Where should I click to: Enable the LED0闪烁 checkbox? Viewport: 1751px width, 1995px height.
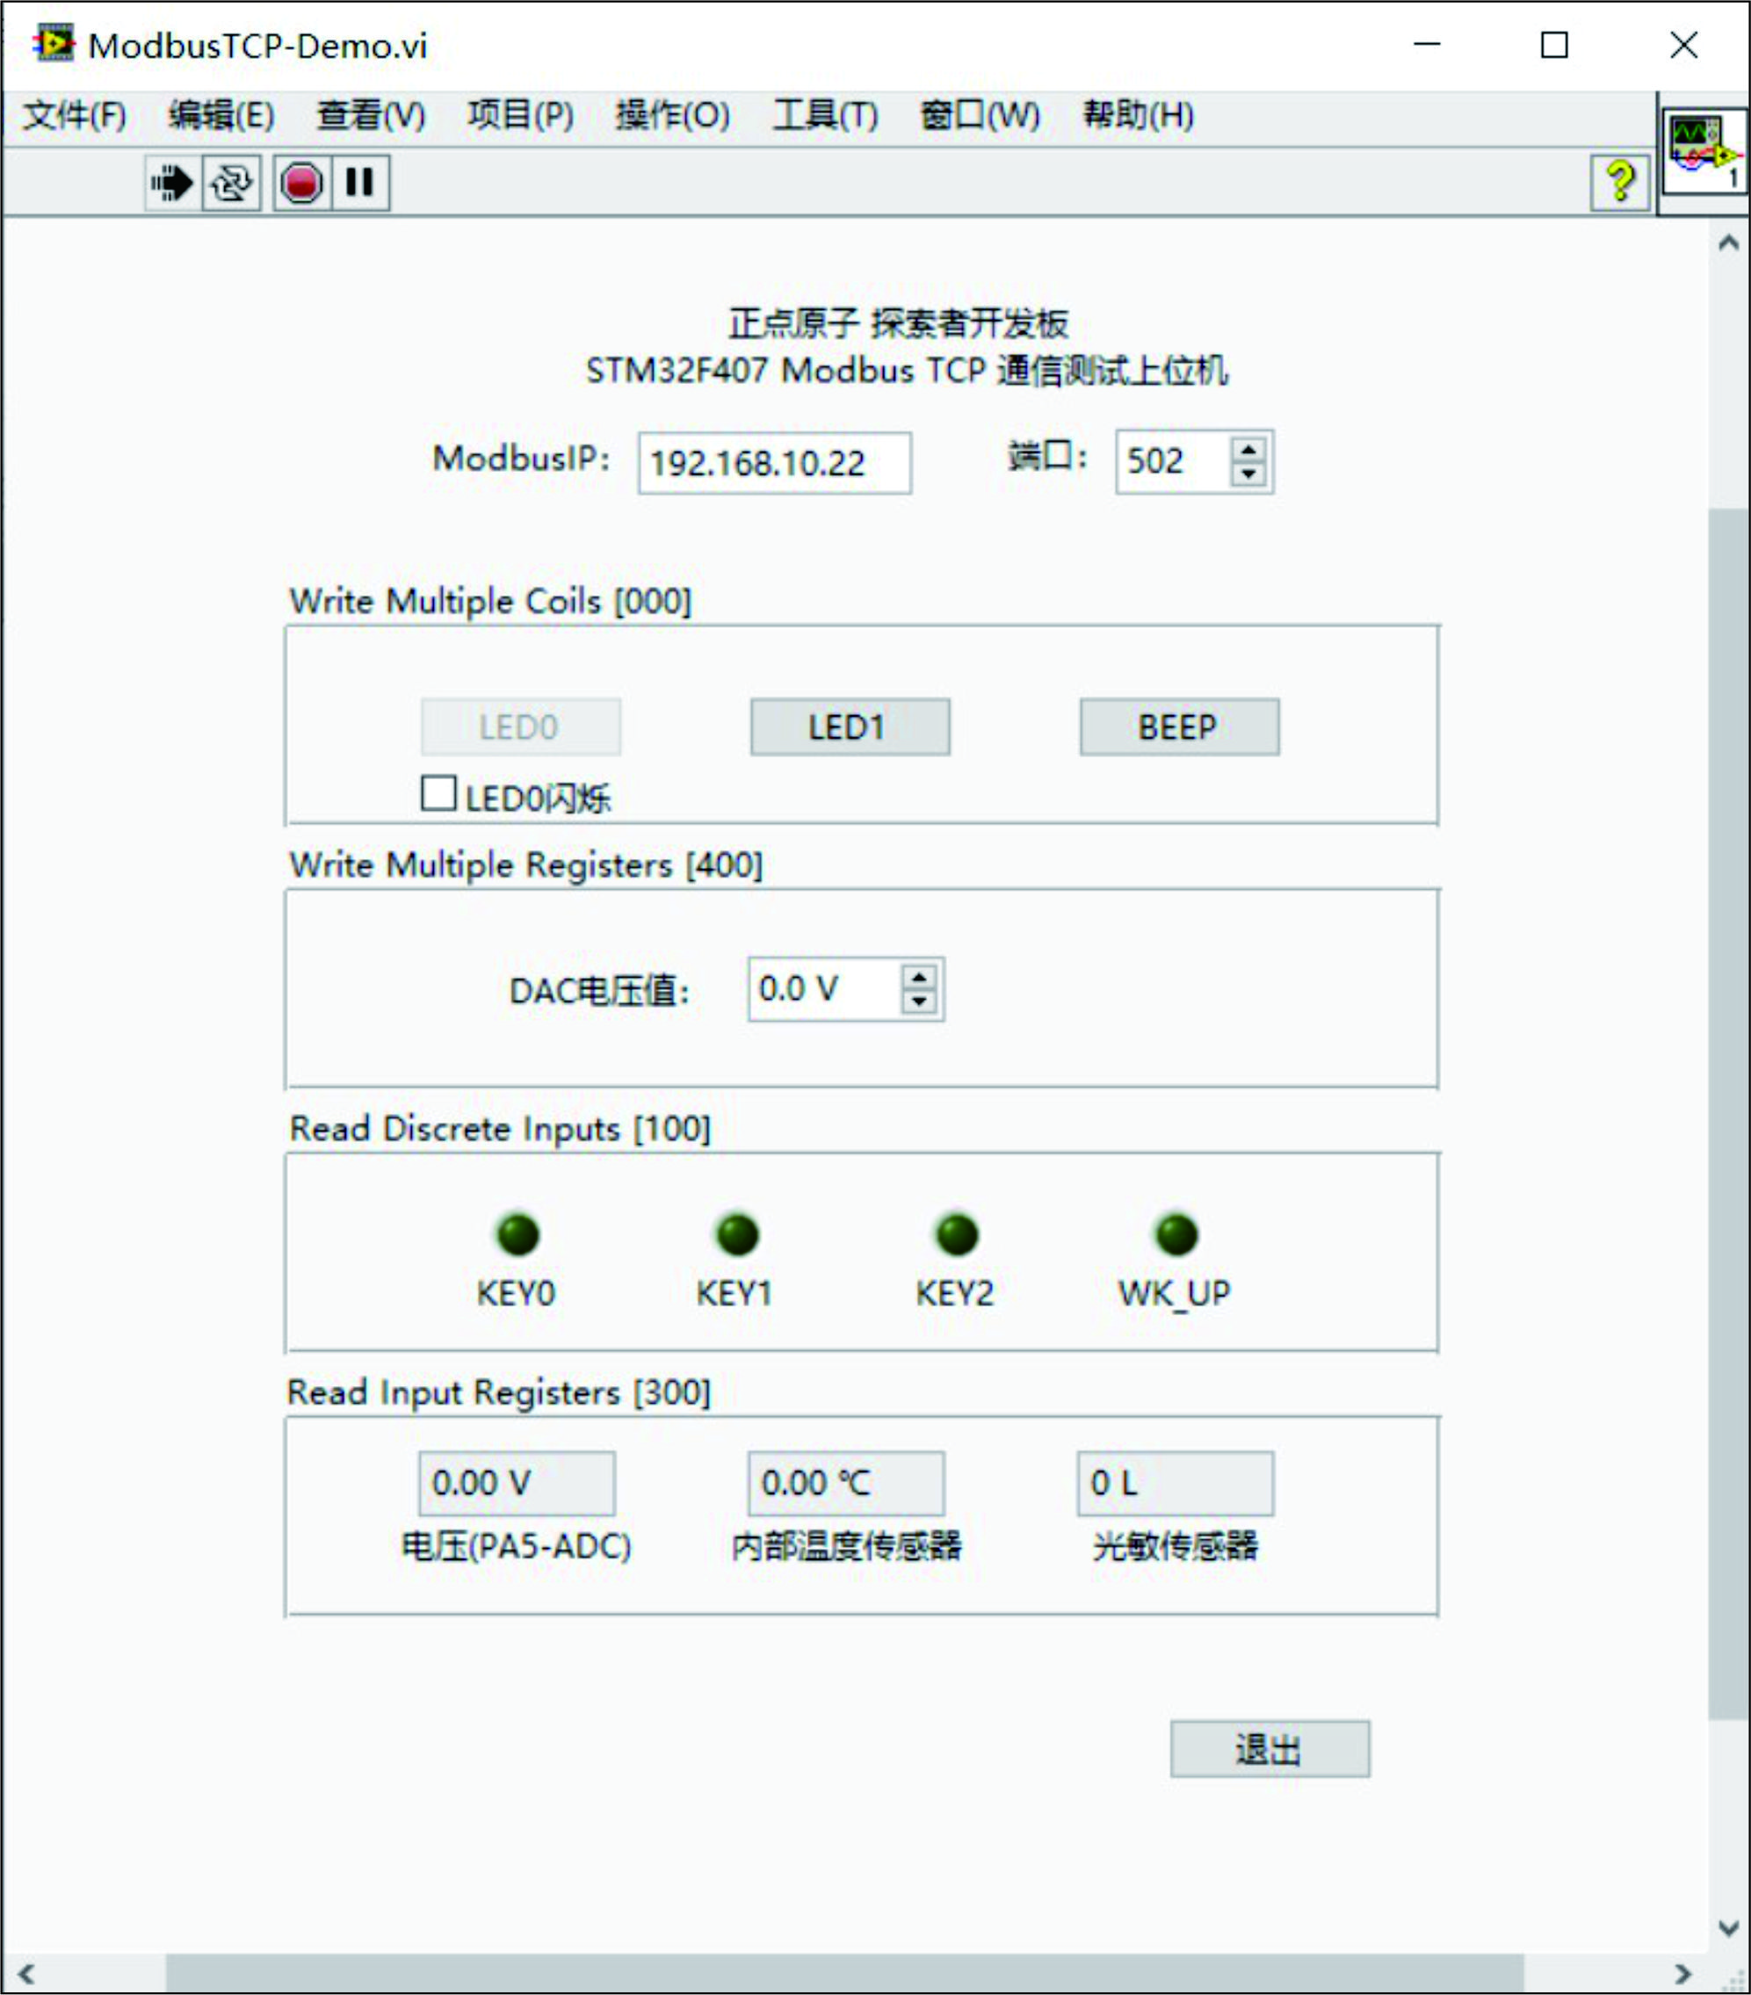438,793
